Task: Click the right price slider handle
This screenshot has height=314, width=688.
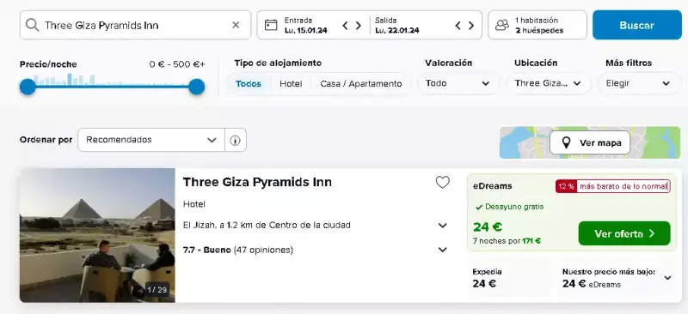Action: [x=197, y=87]
